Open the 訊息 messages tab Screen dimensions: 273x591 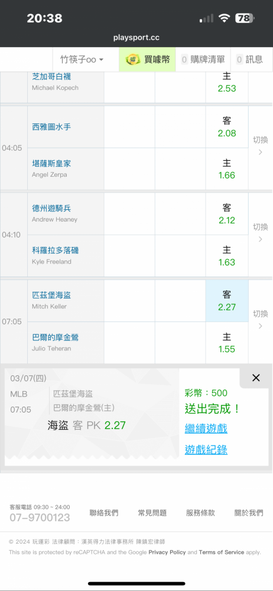252,59
